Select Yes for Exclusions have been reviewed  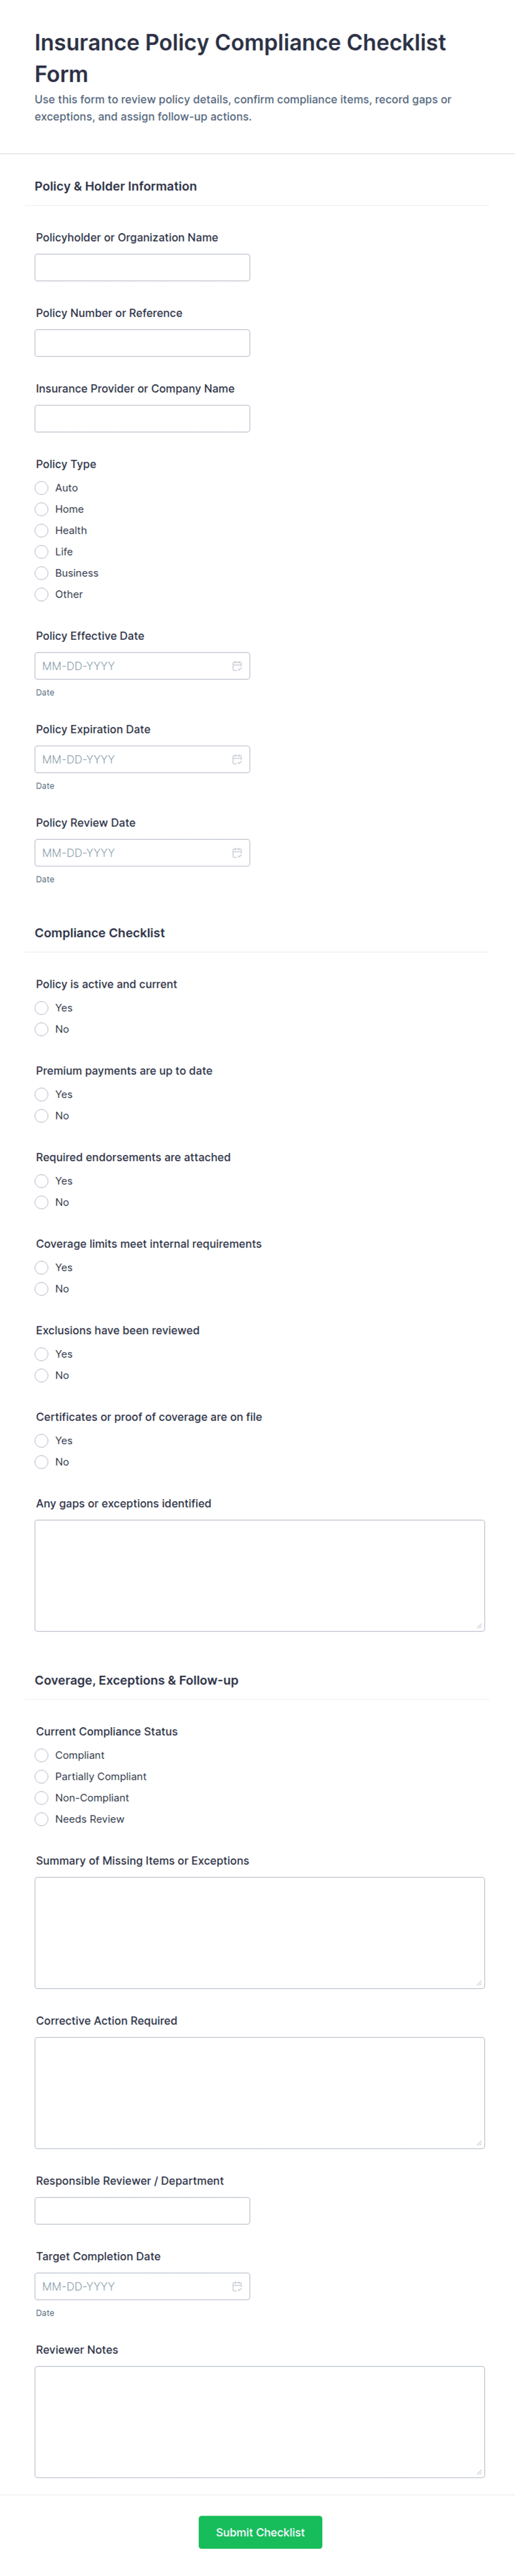42,1354
